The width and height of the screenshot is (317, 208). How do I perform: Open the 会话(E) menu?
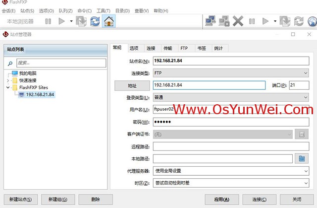click(x=9, y=11)
